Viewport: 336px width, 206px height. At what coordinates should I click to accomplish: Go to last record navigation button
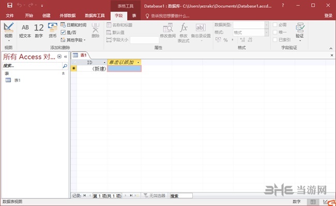(131, 196)
